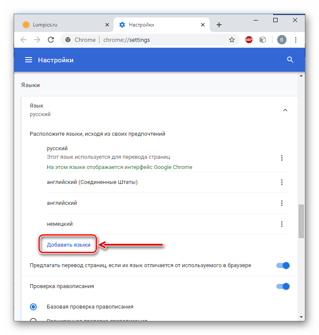Minimize the Chrome window
The image size is (319, 335).
point(256,20)
